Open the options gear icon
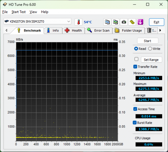This screenshot has width=168, height=152. click(x=132, y=22)
